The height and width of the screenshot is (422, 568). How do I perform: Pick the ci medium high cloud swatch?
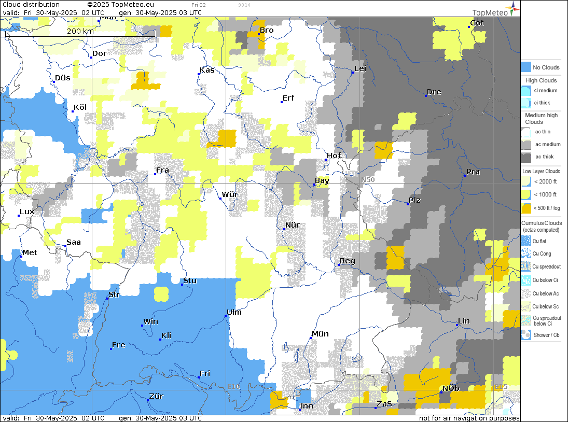(526, 91)
